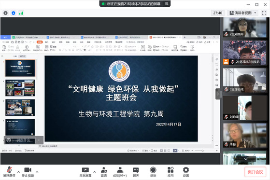Open the 应用 apps icon

(x=171, y=172)
